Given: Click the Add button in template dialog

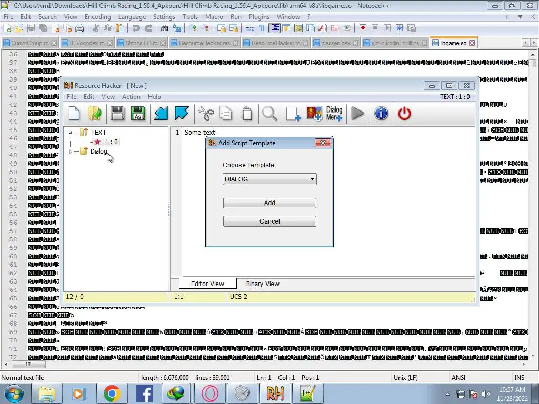Looking at the screenshot, I should 269,203.
